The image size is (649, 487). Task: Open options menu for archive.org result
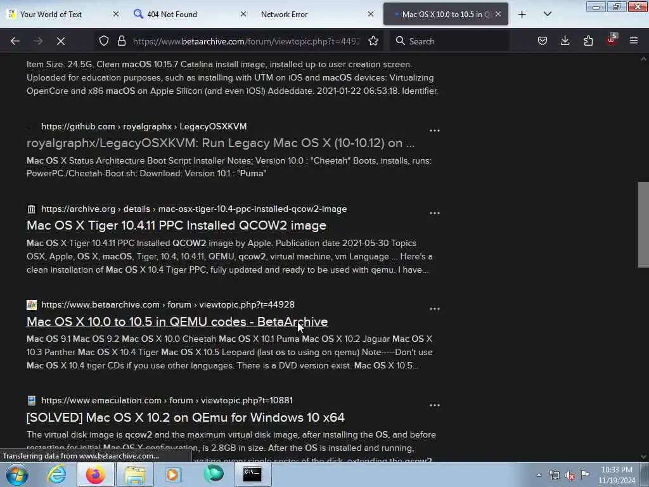pyautogui.click(x=434, y=213)
